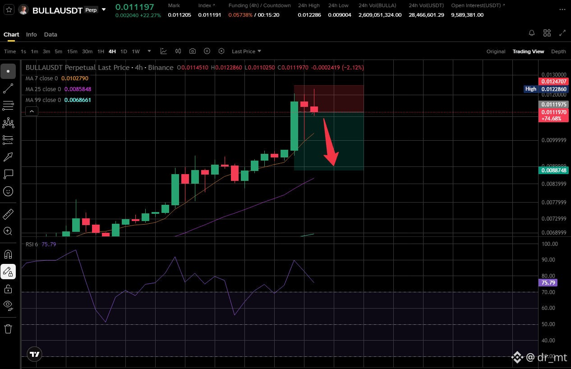Click the RSI 6 indicator label
Viewport: 571px width, 369px height.
click(32, 244)
